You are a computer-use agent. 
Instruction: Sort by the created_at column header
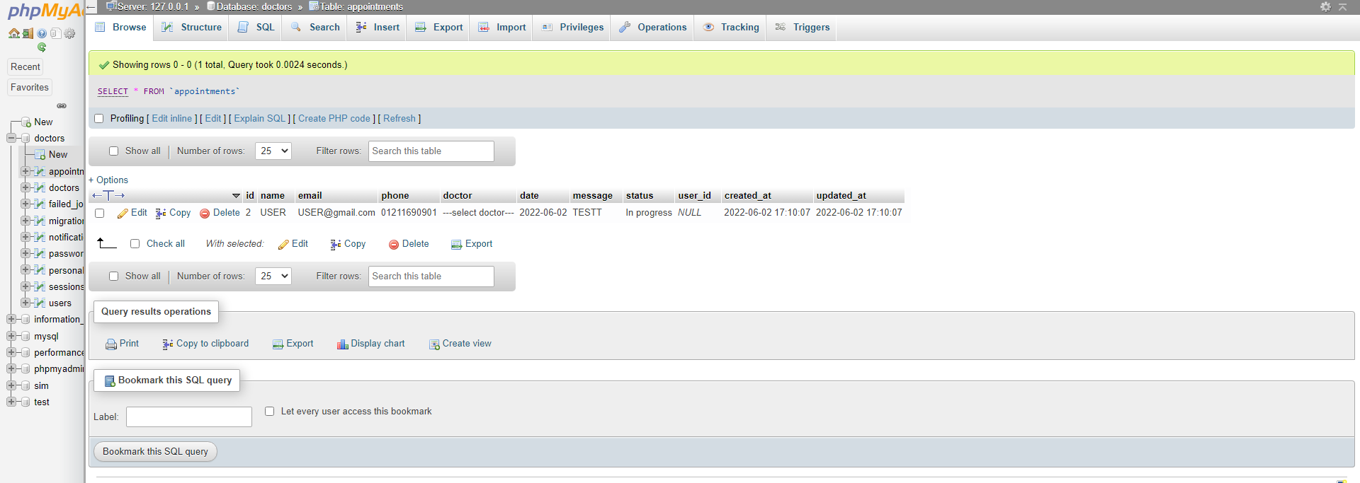tap(747, 196)
